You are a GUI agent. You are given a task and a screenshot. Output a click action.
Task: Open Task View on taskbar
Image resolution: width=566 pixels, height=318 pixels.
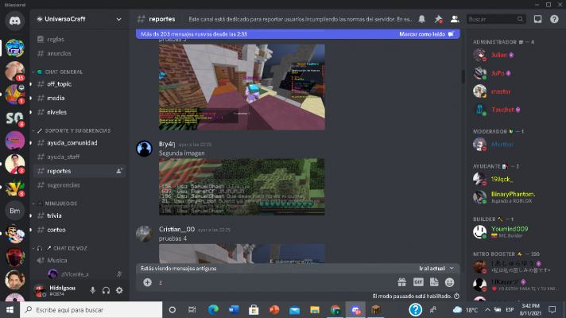[192, 310]
